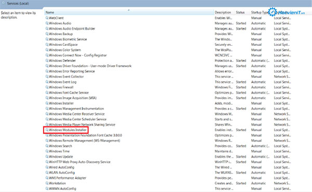The width and height of the screenshot is (312, 192).
Task: Sort by the Status column header
Action: tap(240, 12)
